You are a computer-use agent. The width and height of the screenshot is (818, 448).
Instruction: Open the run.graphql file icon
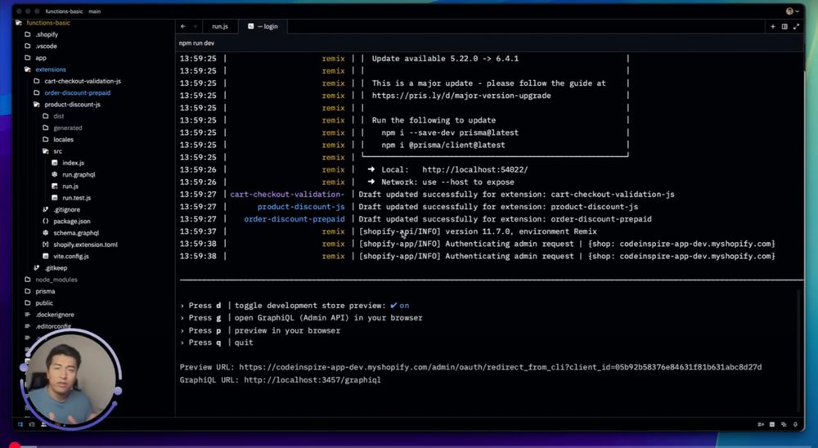tap(55, 174)
